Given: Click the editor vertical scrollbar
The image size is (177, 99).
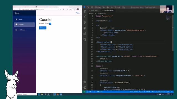Looking at the screenshot, I should (x=173, y=32).
